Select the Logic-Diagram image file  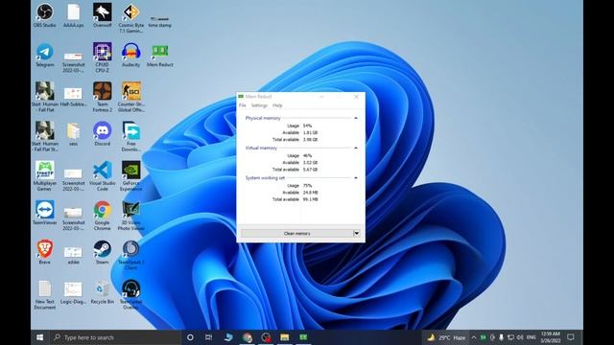point(73,292)
